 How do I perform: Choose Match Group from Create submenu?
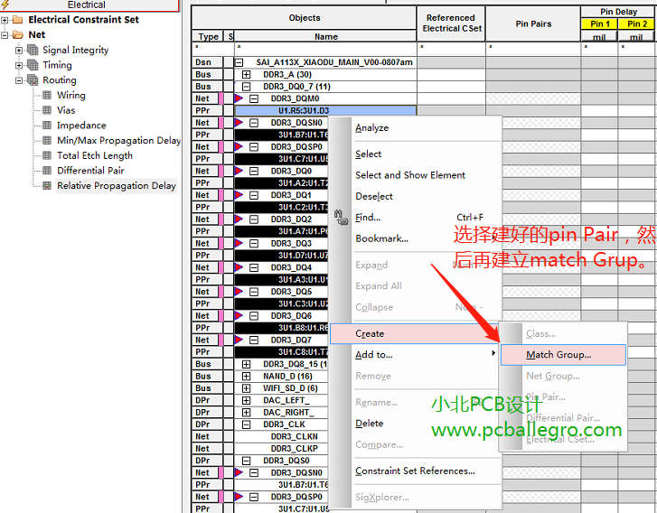tap(558, 355)
